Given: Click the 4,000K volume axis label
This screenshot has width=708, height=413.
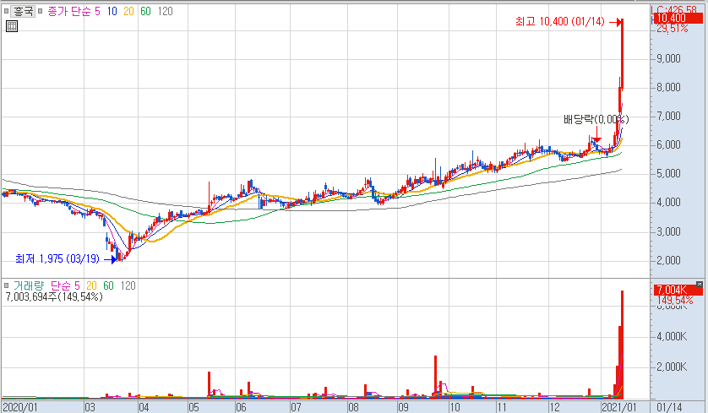Looking at the screenshot, I should click(672, 336).
